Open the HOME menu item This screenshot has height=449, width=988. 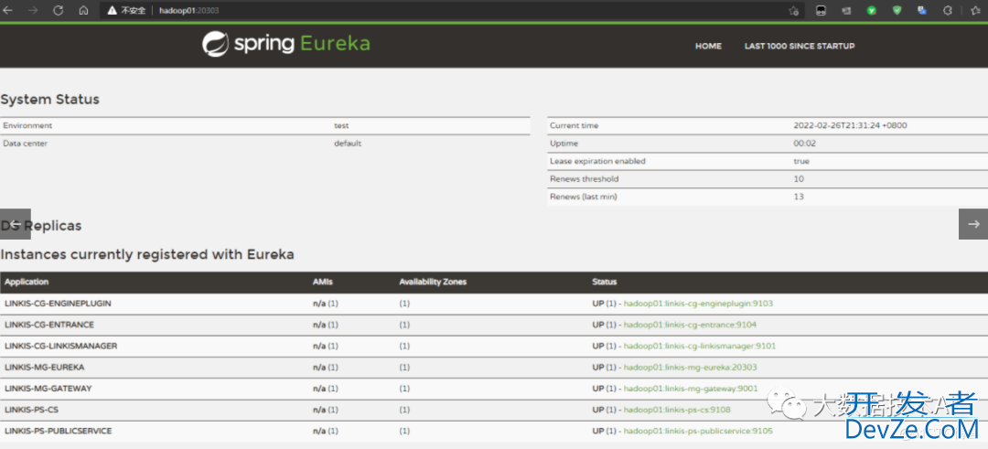pyautogui.click(x=708, y=46)
